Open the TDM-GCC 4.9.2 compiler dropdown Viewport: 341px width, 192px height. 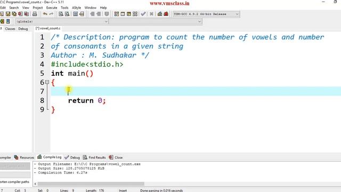(x=206, y=14)
